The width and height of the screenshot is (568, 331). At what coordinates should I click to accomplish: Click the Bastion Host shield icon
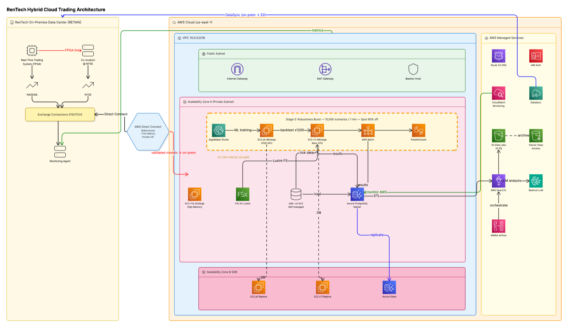tap(413, 69)
